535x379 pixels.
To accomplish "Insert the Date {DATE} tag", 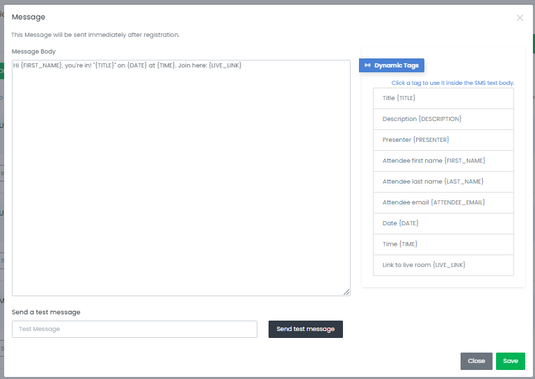I will click(443, 223).
